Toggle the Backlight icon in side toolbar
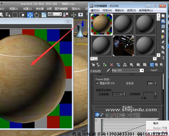This screenshot has width=169, height=136. (x=163, y=21)
